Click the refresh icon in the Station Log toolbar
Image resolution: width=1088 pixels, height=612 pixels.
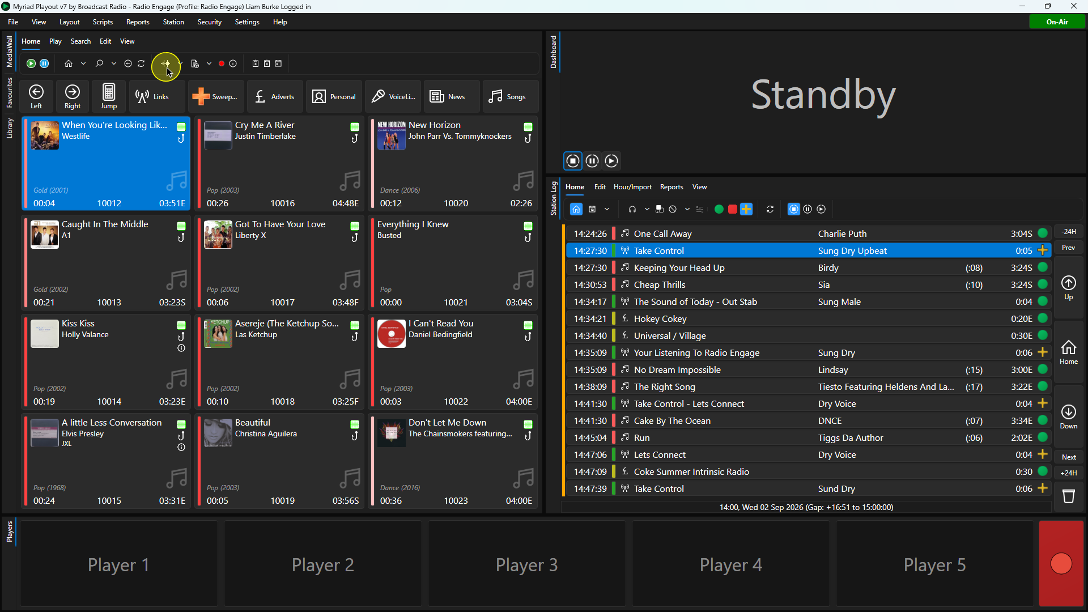click(x=770, y=209)
